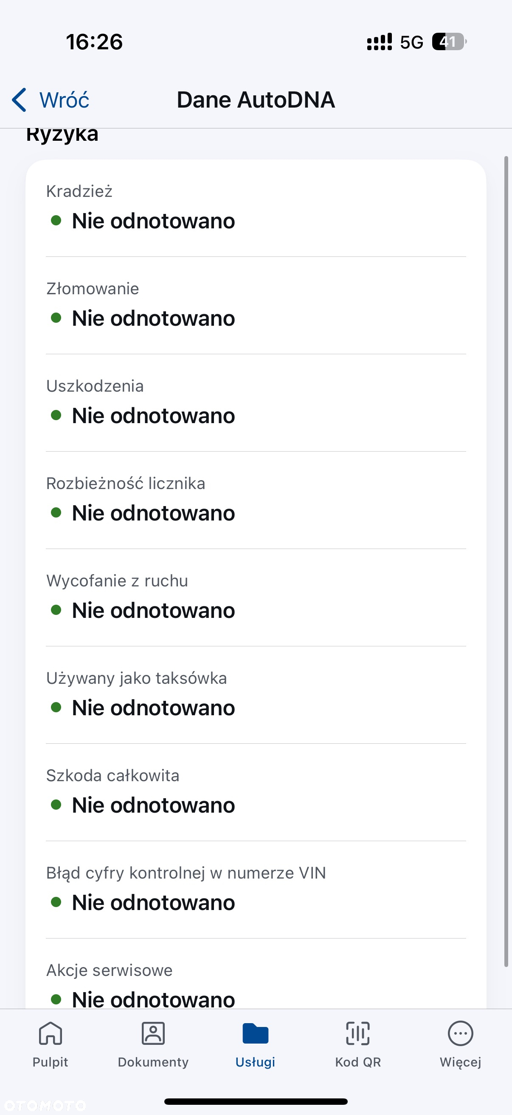Tap the back chevron arrow icon
This screenshot has width=512, height=1115.
click(19, 100)
